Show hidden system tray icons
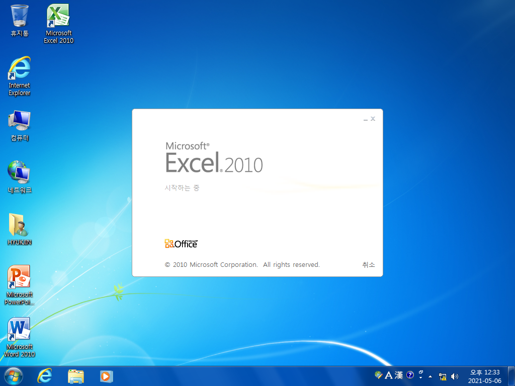The width and height of the screenshot is (515, 386). [431, 376]
